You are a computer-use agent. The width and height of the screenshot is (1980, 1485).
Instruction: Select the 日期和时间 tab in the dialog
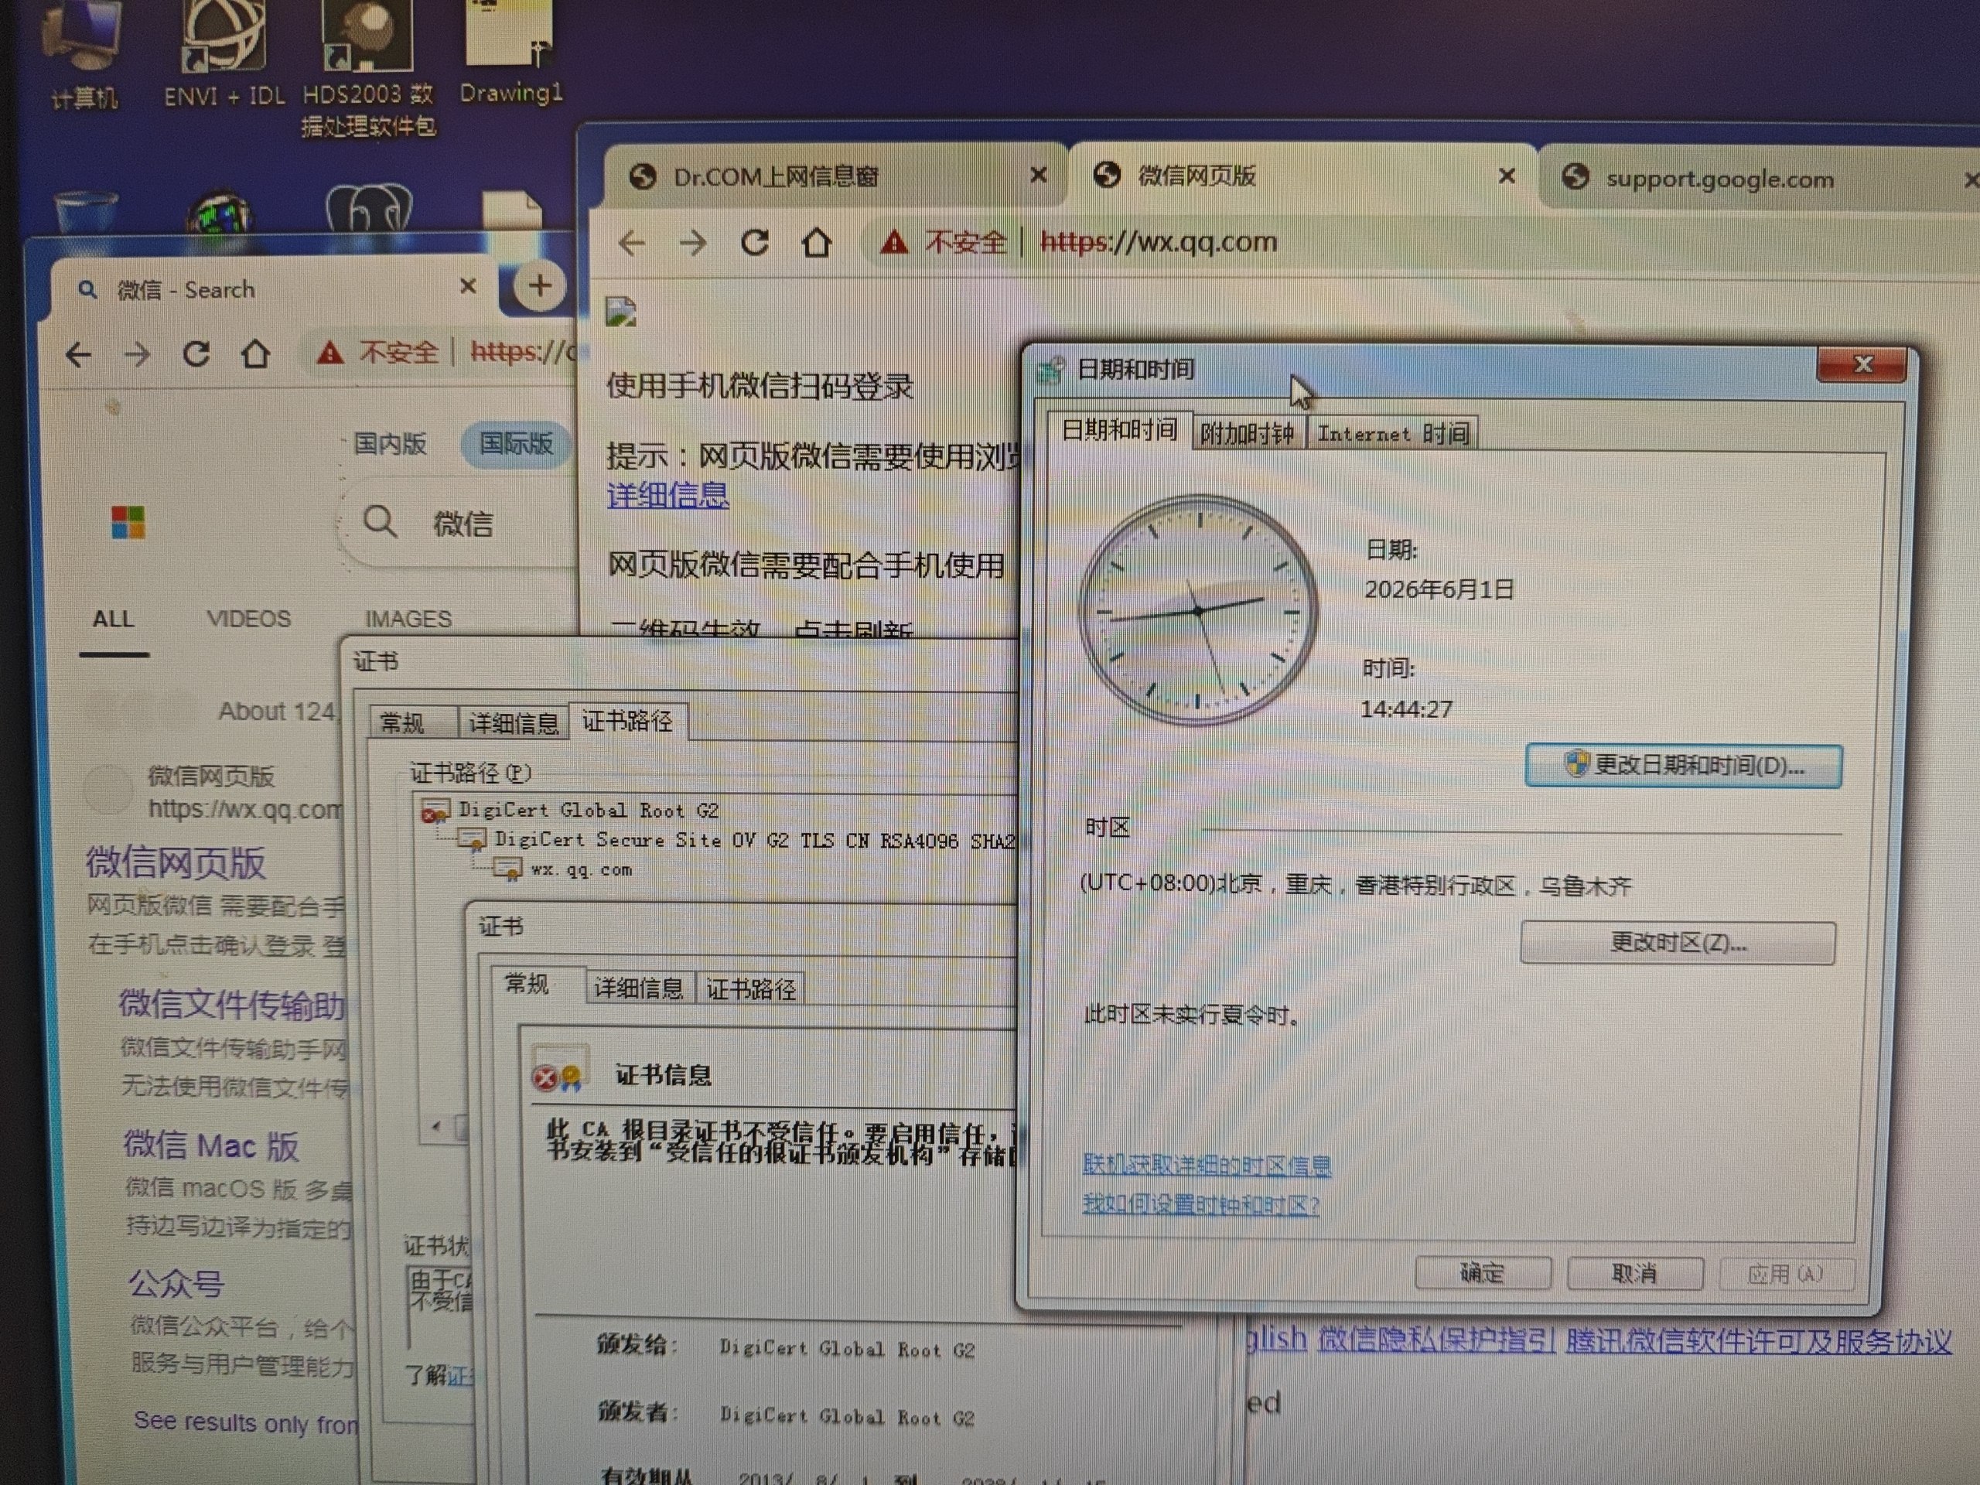1119,431
